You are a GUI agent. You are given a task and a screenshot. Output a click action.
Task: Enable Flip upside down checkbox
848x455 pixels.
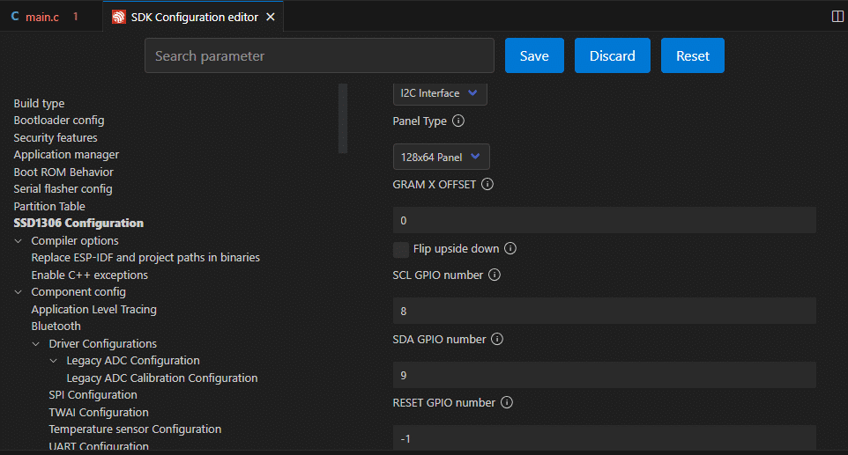[x=401, y=249]
